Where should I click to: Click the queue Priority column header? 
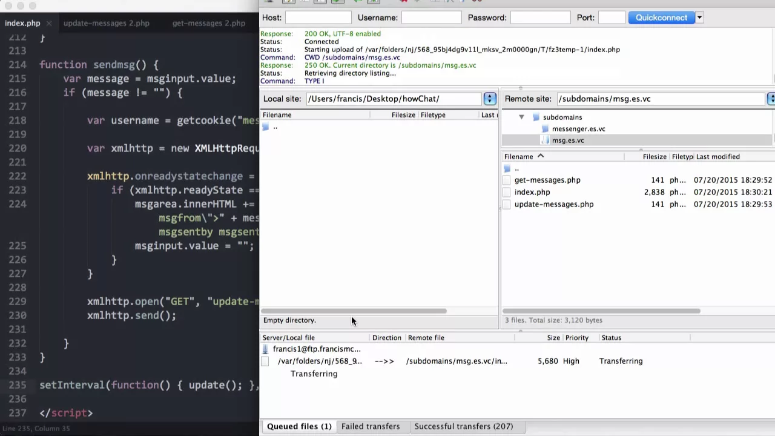coord(577,338)
